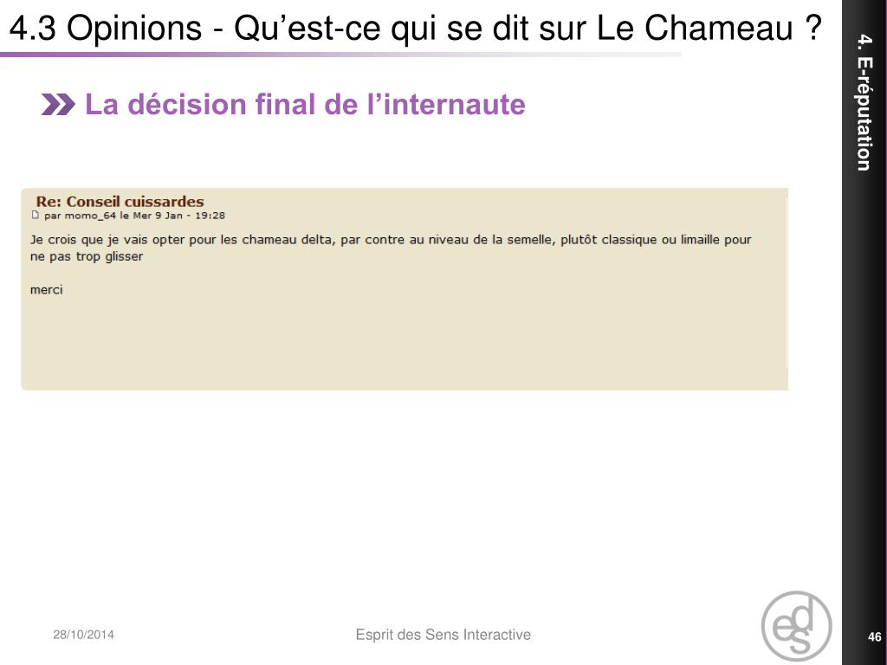Screen dimensions: 887x665
Task: Click the purple gradient line under the title
Action: coord(340,55)
